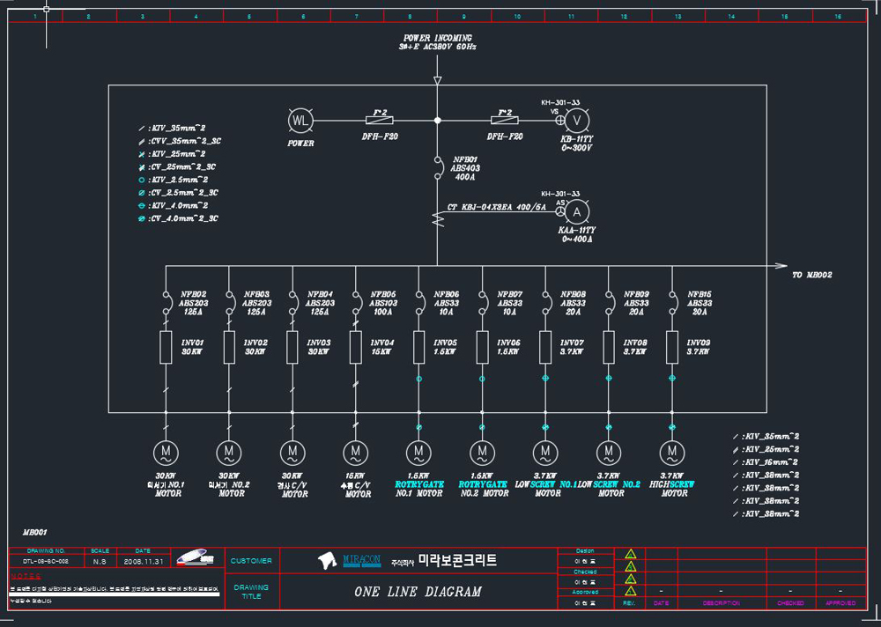Select the HIGH SCREW motor symbol
This screenshot has height=627, width=881.
pyautogui.click(x=672, y=453)
